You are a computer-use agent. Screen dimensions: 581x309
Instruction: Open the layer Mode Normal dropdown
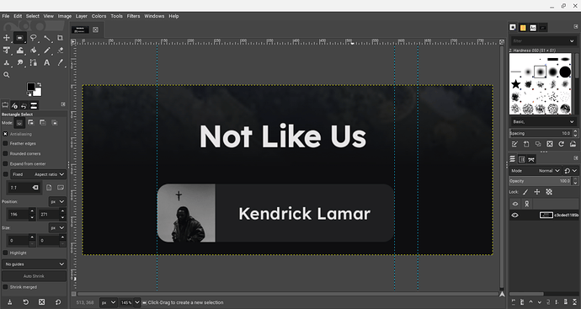click(535, 171)
